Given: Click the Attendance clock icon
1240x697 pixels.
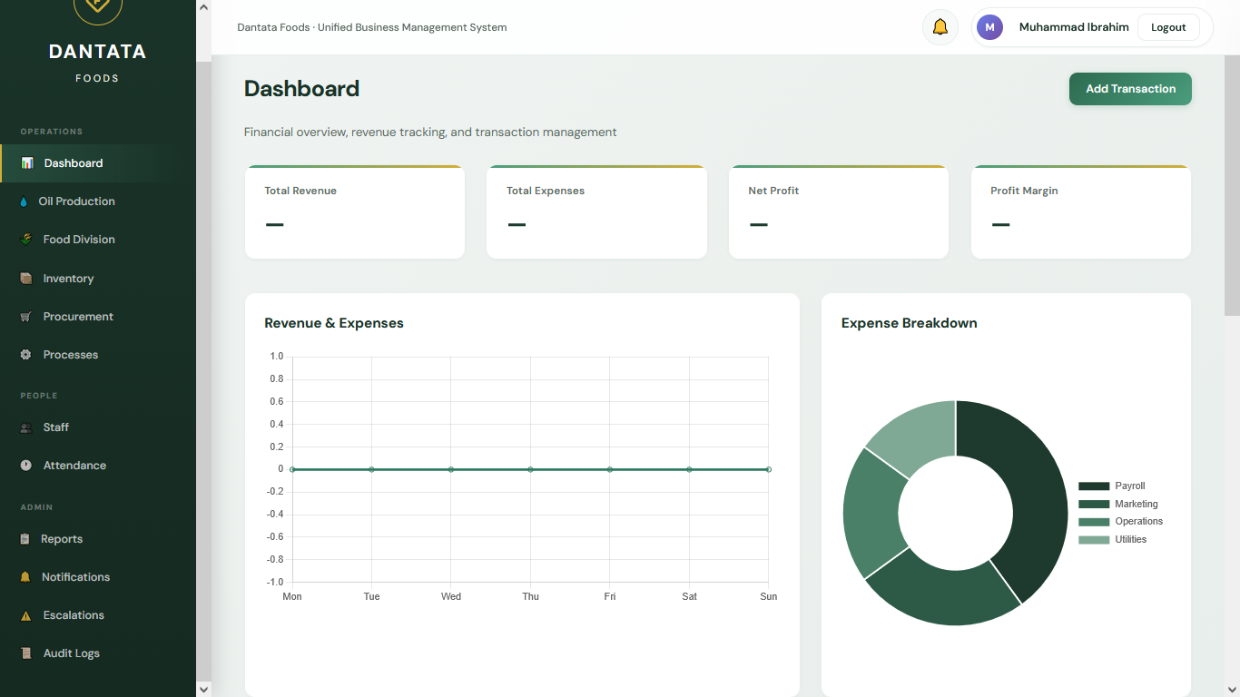Looking at the screenshot, I should pyautogui.click(x=26, y=466).
